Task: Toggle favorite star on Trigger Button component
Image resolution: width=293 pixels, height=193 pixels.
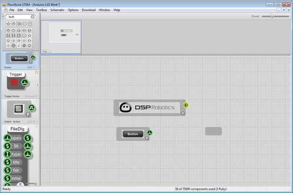Action: coord(36,72)
